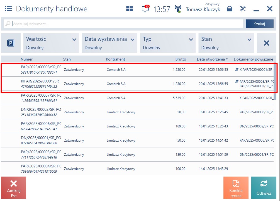The image size is (280, 201).
Task: Select document PAR/2025/00007/SR_PC in Numer column
Action: 41,95
